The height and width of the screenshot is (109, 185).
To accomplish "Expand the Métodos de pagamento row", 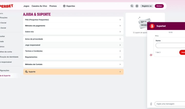I will [73, 26].
